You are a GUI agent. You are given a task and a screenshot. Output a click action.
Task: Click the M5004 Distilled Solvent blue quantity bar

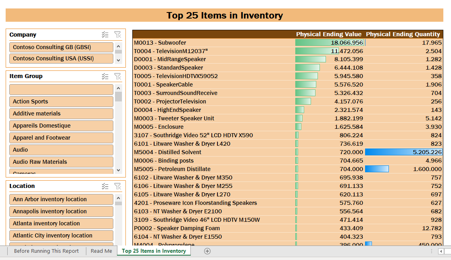403,152
